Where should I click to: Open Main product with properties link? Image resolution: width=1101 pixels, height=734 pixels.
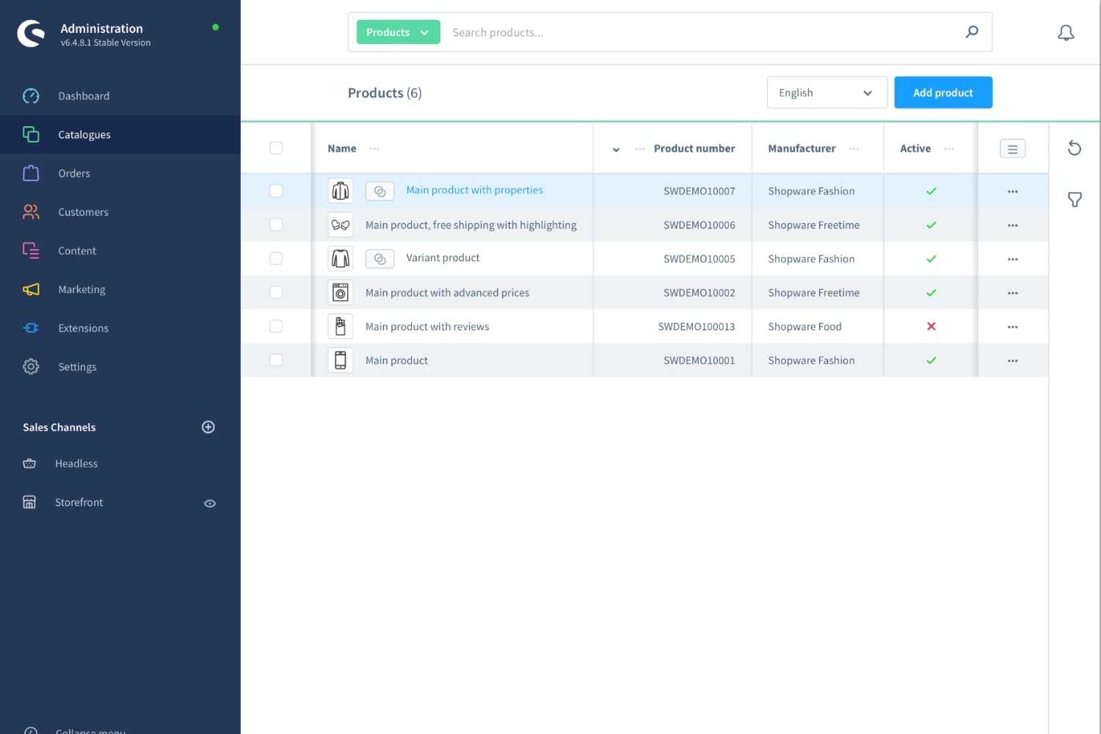tap(474, 189)
